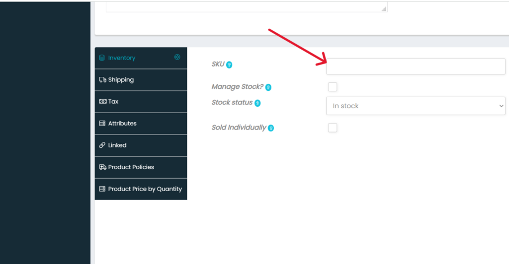
Task: Enable the Manage Stock checkbox
Action: pyautogui.click(x=333, y=87)
